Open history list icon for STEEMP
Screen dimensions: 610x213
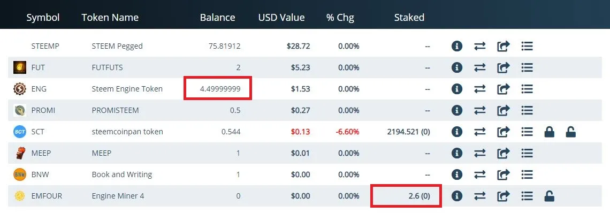coord(527,46)
